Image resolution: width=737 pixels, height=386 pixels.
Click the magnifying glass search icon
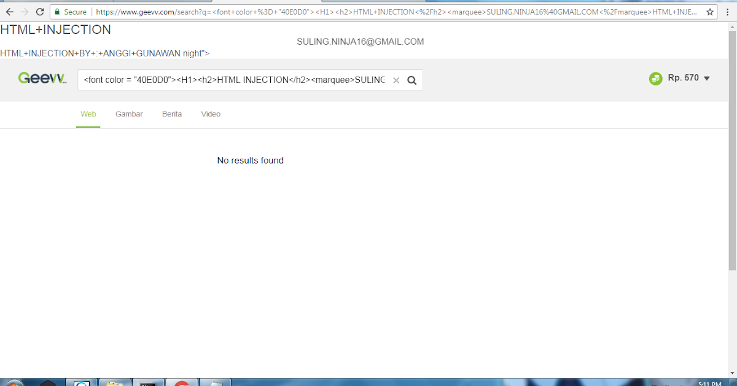click(411, 80)
